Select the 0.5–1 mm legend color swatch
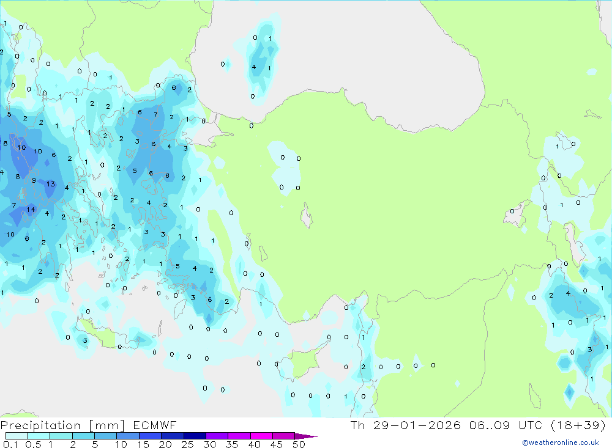Image resolution: width=612 pixels, height=448 pixels. (x=39, y=436)
